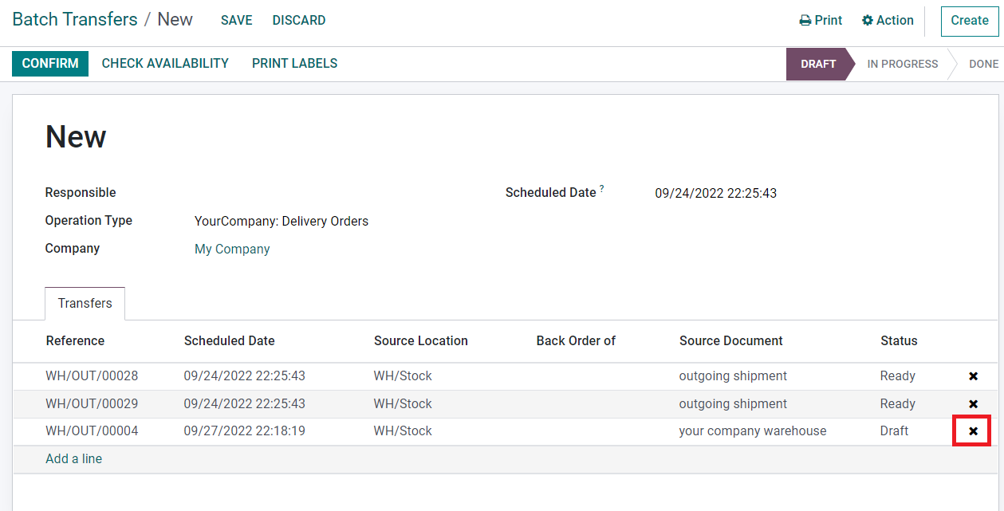
Task: Select the In Progress status stage
Action: pos(902,64)
